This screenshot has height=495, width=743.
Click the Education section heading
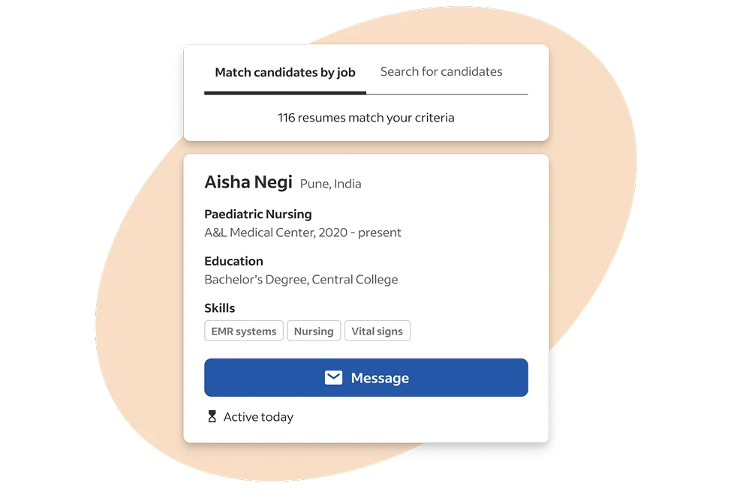point(233,261)
